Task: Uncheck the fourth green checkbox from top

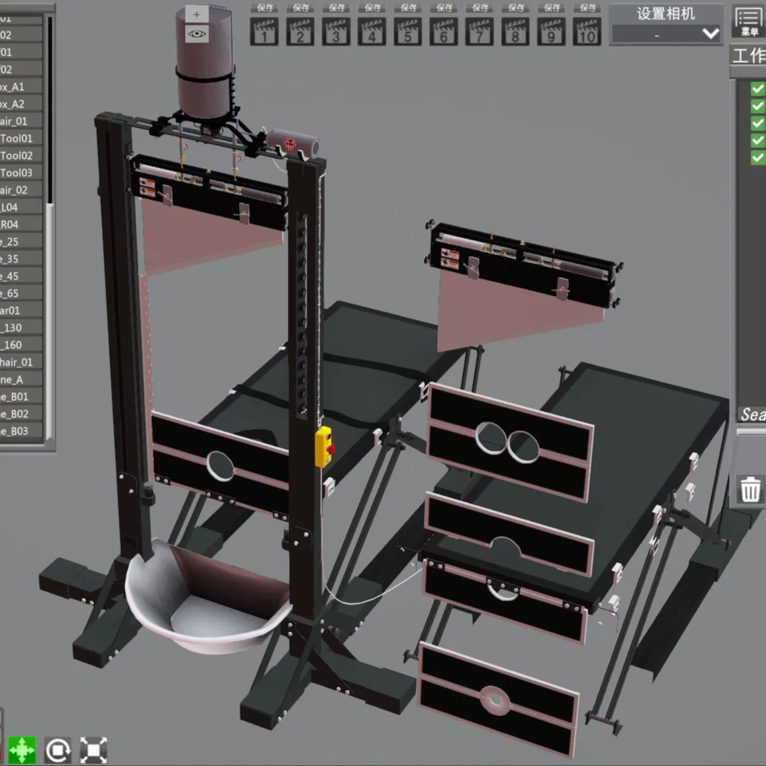Action: tap(758, 140)
